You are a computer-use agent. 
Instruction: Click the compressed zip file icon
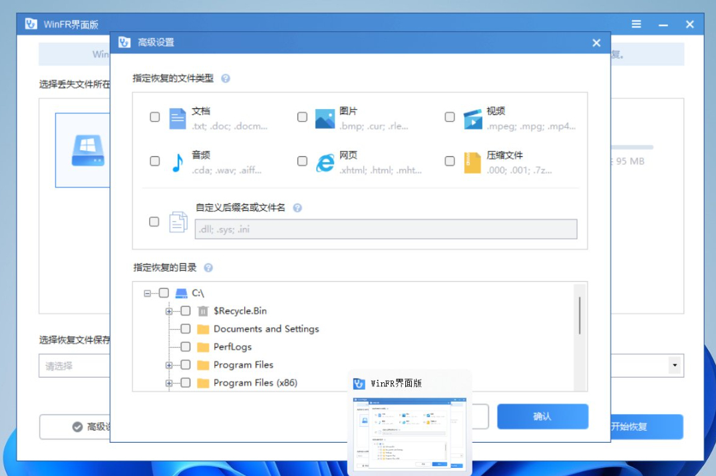(472, 163)
